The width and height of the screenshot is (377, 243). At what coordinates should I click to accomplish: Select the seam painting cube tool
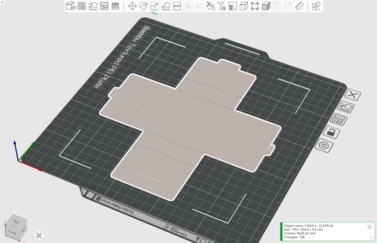coord(244,6)
